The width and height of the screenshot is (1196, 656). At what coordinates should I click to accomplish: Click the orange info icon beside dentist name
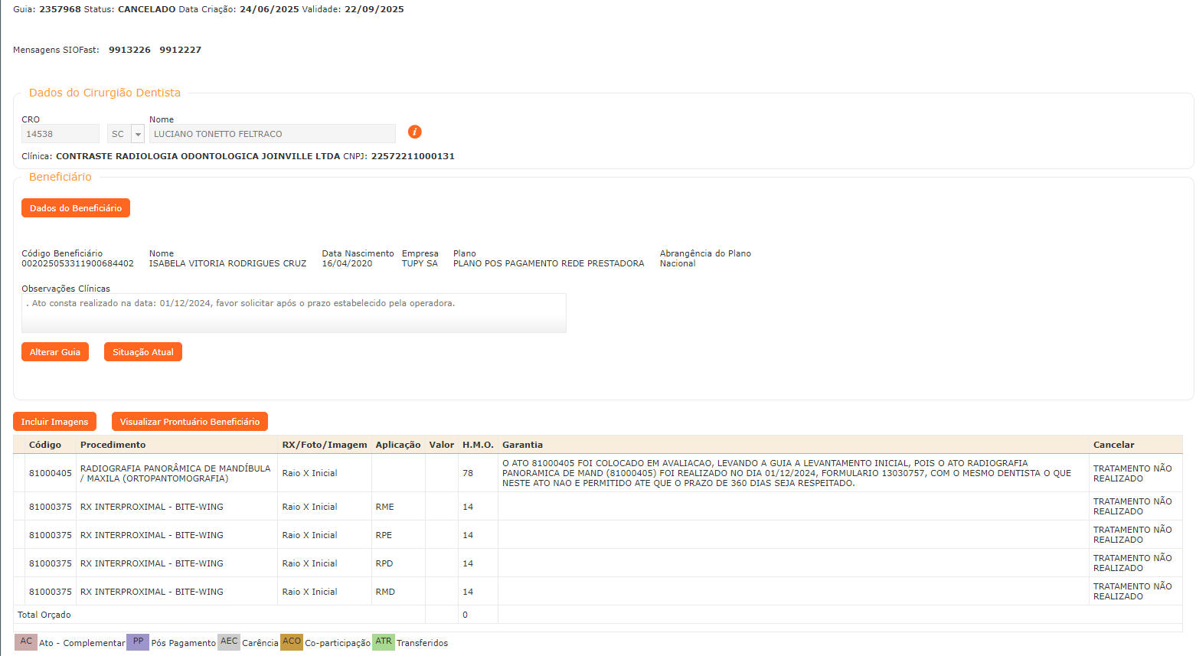[x=414, y=132]
